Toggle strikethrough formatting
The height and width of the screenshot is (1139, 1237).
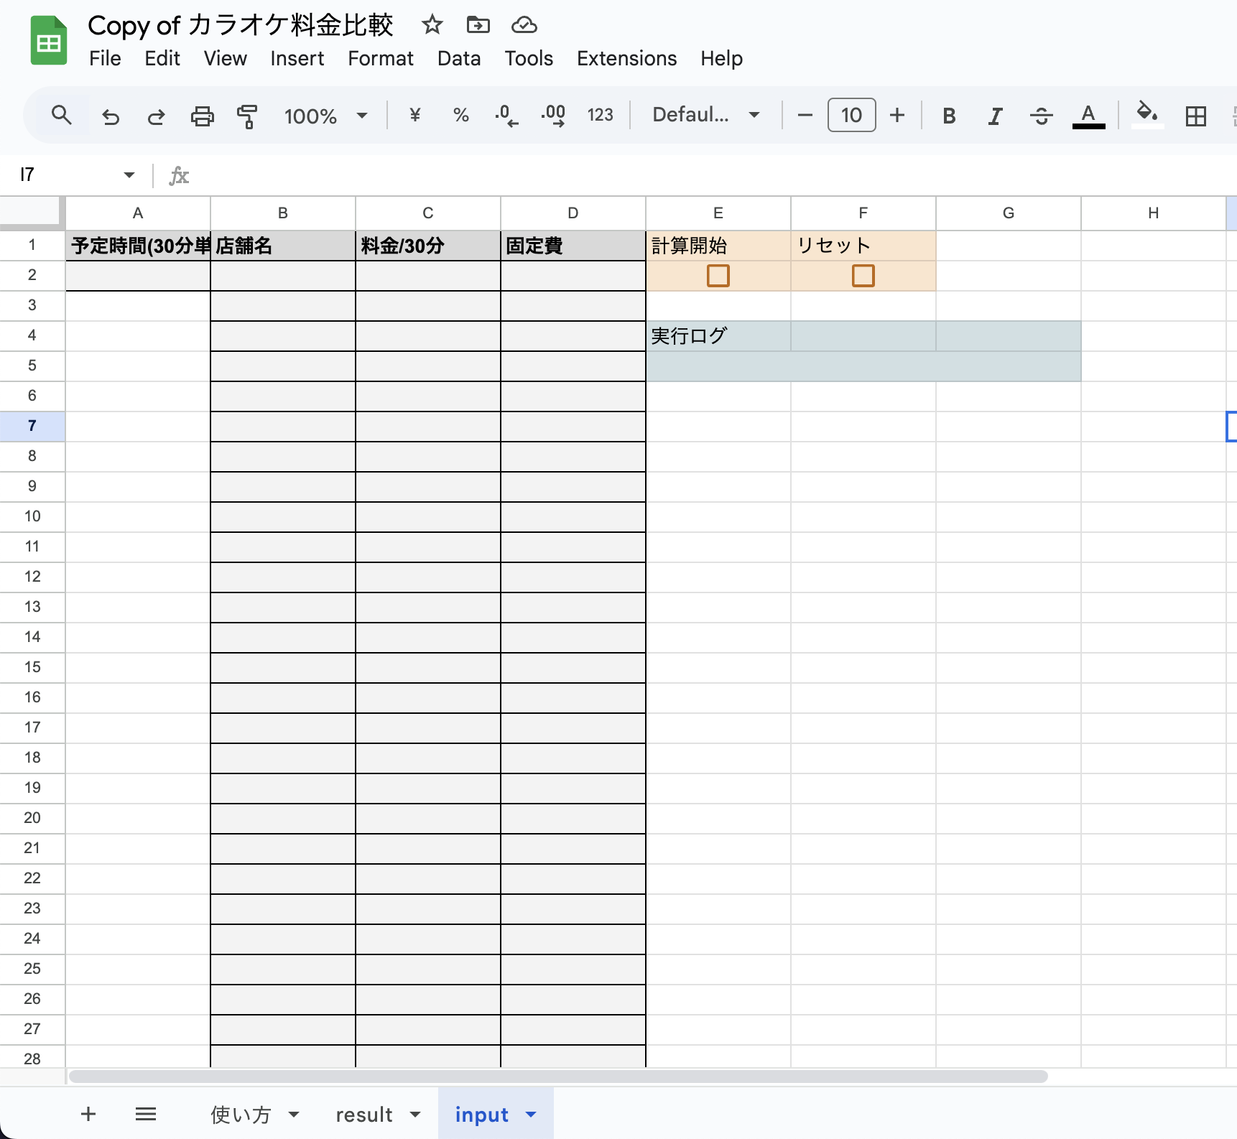tap(1041, 116)
